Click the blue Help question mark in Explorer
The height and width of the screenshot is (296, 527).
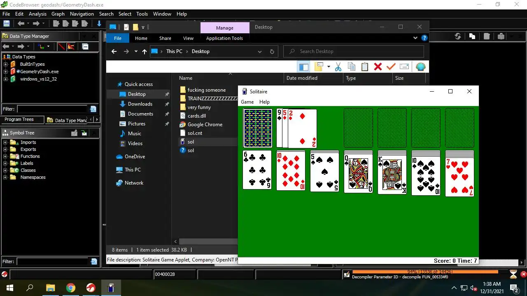point(424,38)
